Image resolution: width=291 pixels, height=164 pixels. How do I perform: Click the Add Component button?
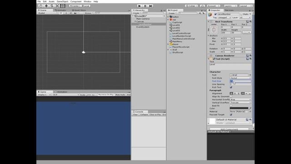click(229, 129)
